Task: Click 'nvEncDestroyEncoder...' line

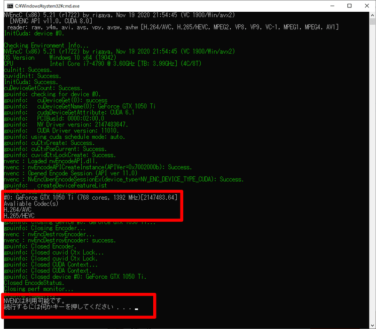Action: pos(49,234)
